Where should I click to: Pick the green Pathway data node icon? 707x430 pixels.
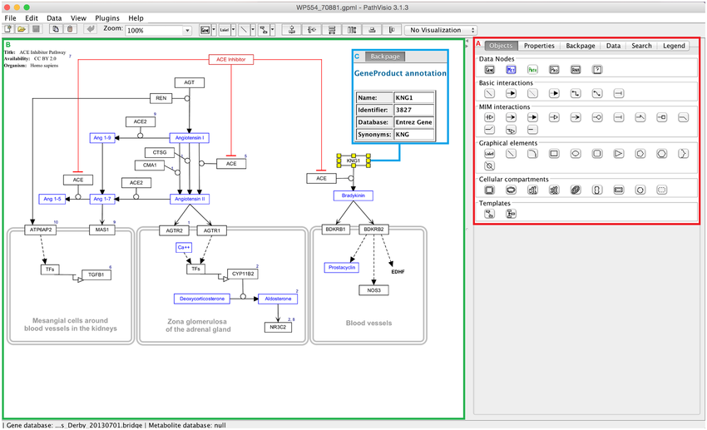coord(533,70)
